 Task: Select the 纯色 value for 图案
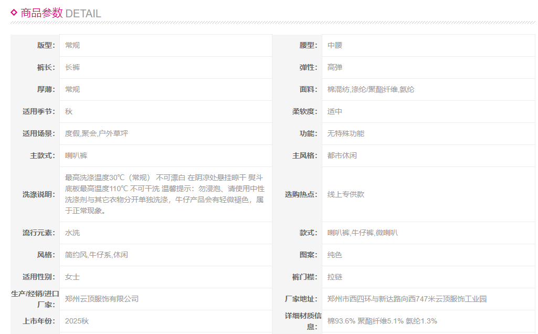pyautogui.click(x=335, y=255)
